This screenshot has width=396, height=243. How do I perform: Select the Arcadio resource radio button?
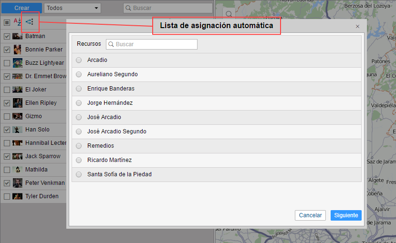pos(79,60)
